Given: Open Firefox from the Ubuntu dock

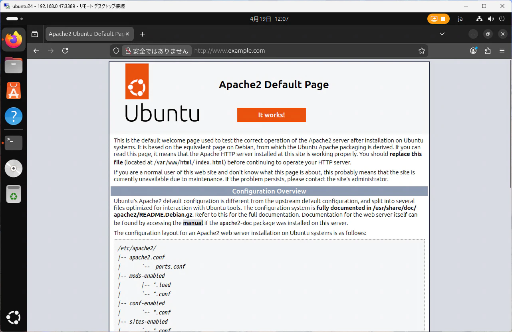Looking at the screenshot, I should pyautogui.click(x=14, y=40).
